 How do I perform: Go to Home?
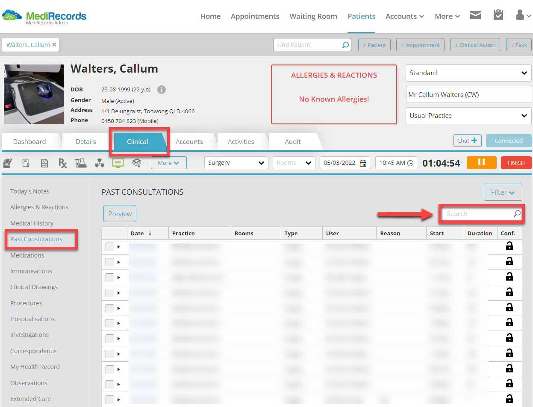coord(210,16)
